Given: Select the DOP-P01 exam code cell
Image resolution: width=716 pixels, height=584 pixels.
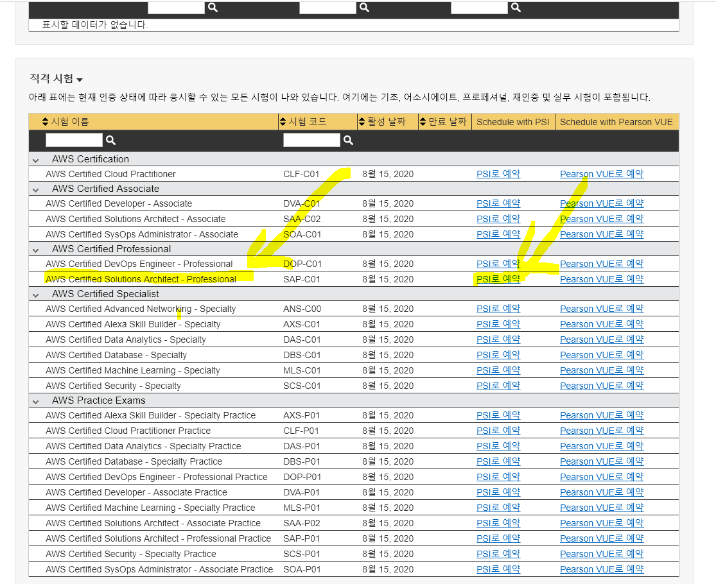Looking at the screenshot, I should pos(302,477).
